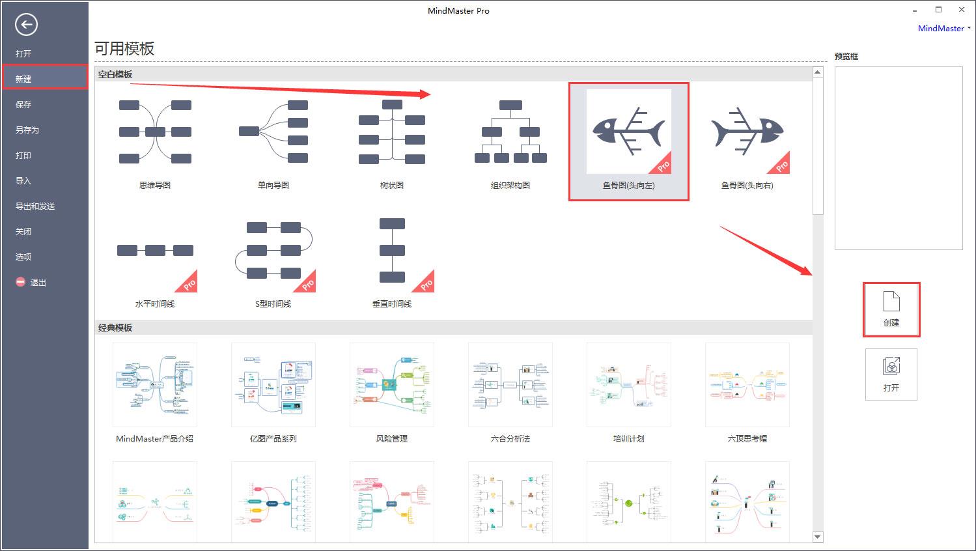976x551 pixels.
Task: Click the 可用模板 heading
Action: tap(124, 49)
